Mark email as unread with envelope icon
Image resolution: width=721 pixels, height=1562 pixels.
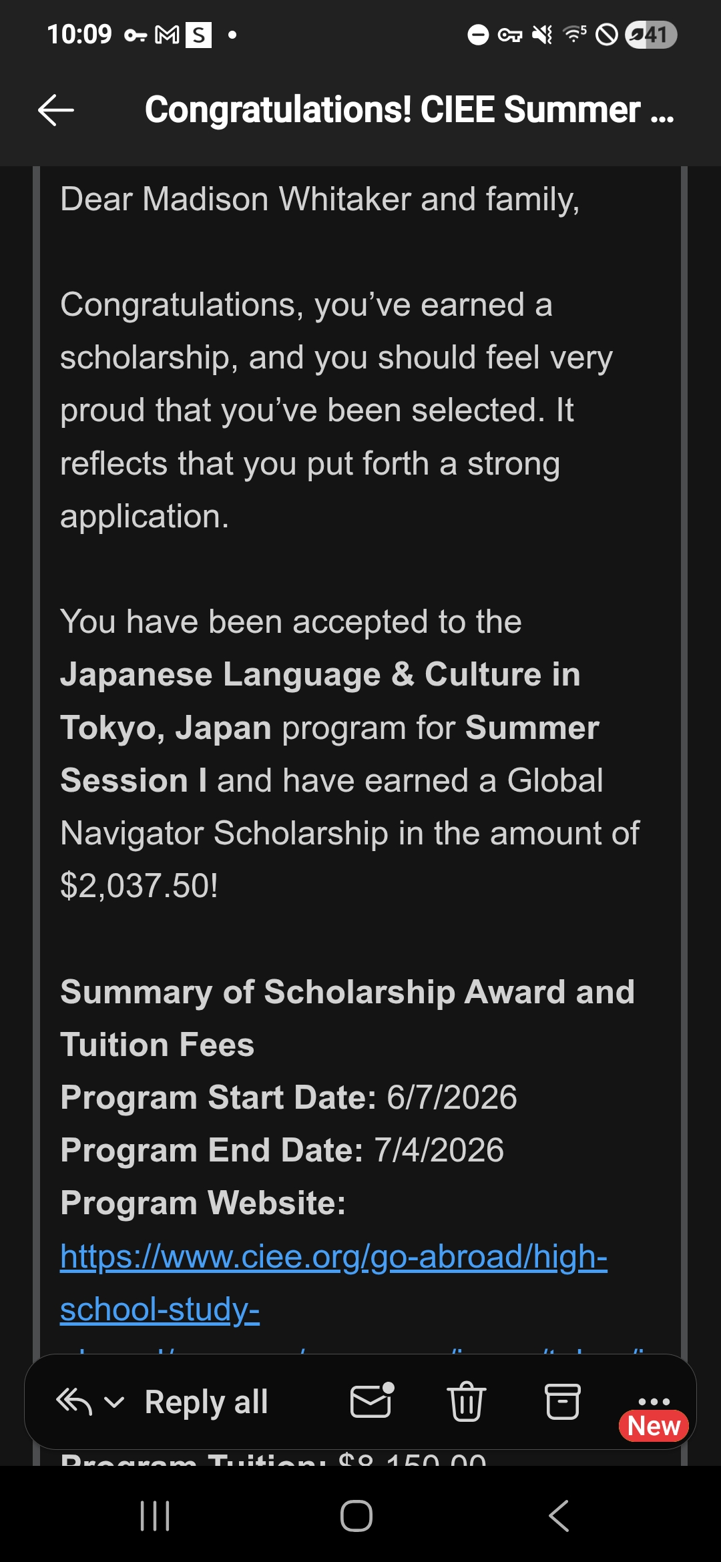click(x=371, y=1400)
